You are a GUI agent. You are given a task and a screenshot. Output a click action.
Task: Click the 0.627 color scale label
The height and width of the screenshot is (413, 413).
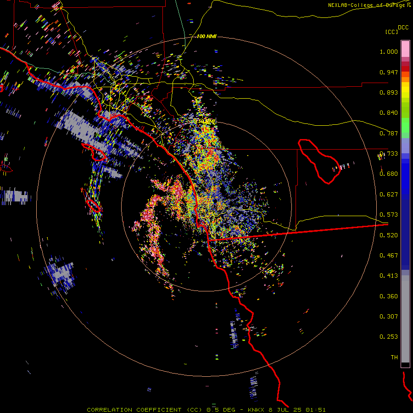click(389, 195)
